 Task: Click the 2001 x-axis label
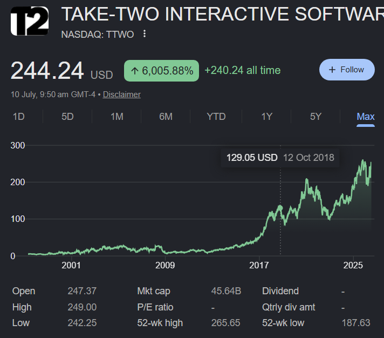point(71,265)
